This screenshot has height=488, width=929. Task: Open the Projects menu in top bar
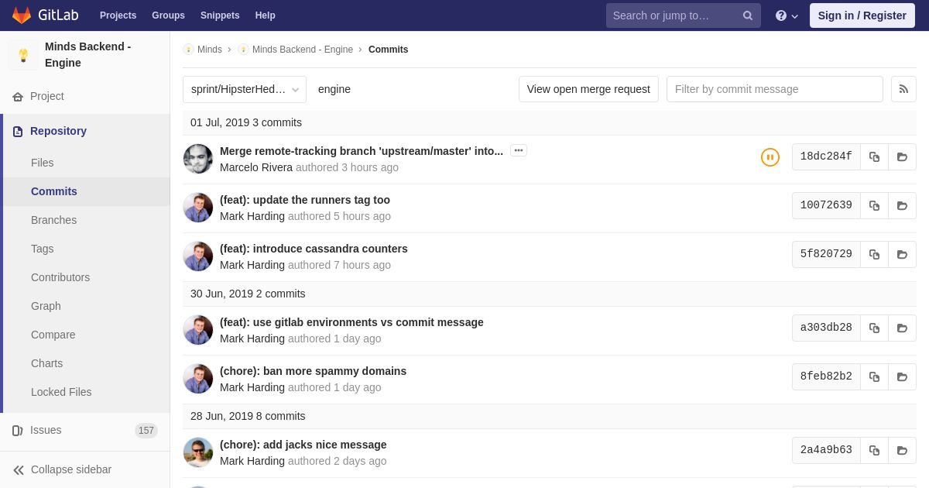pyautogui.click(x=118, y=15)
